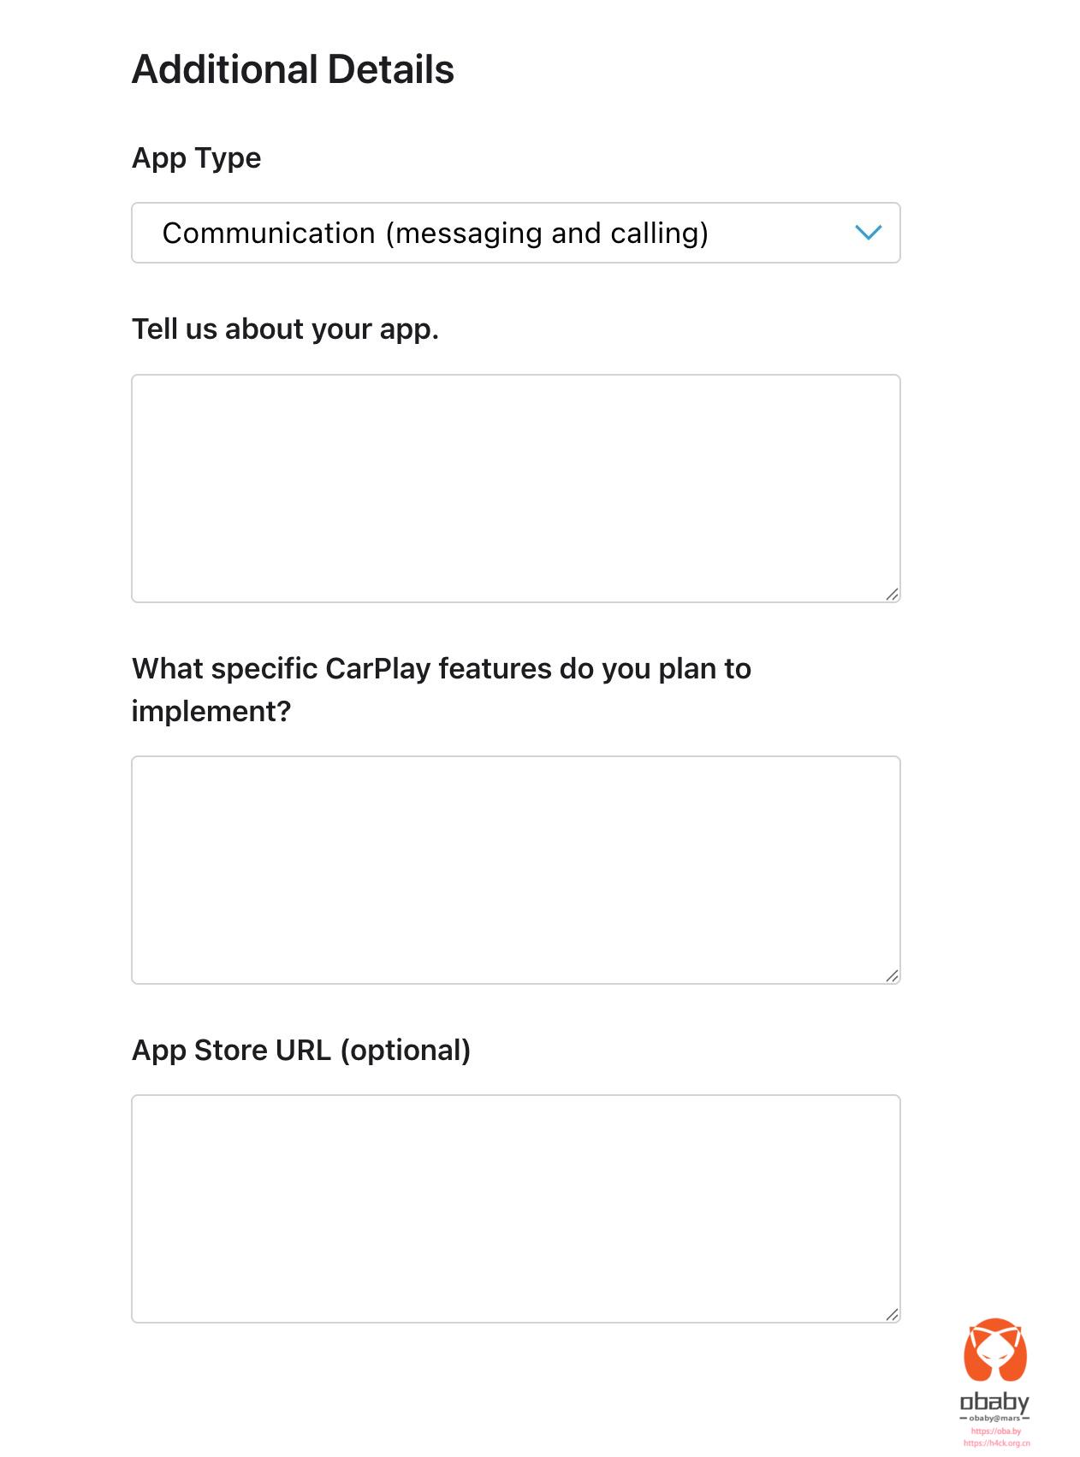Open the https://oba.by link

pos(996,1430)
